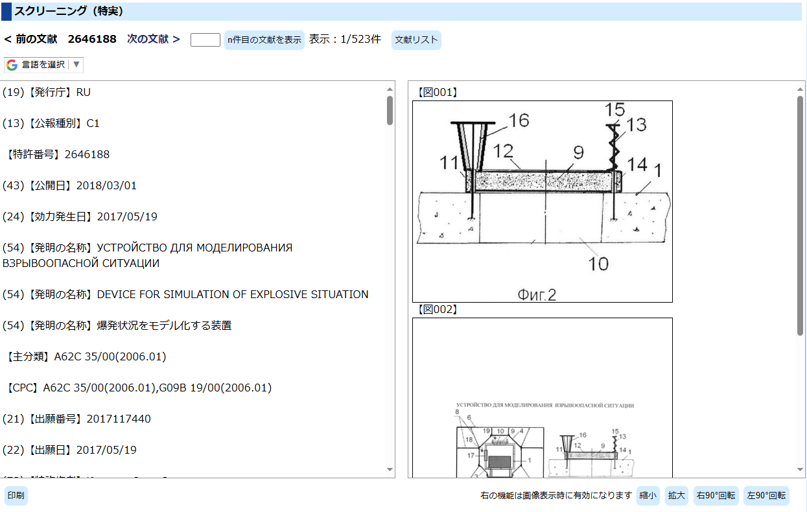
Task: Open the 文献リスト document list
Action: click(x=416, y=40)
